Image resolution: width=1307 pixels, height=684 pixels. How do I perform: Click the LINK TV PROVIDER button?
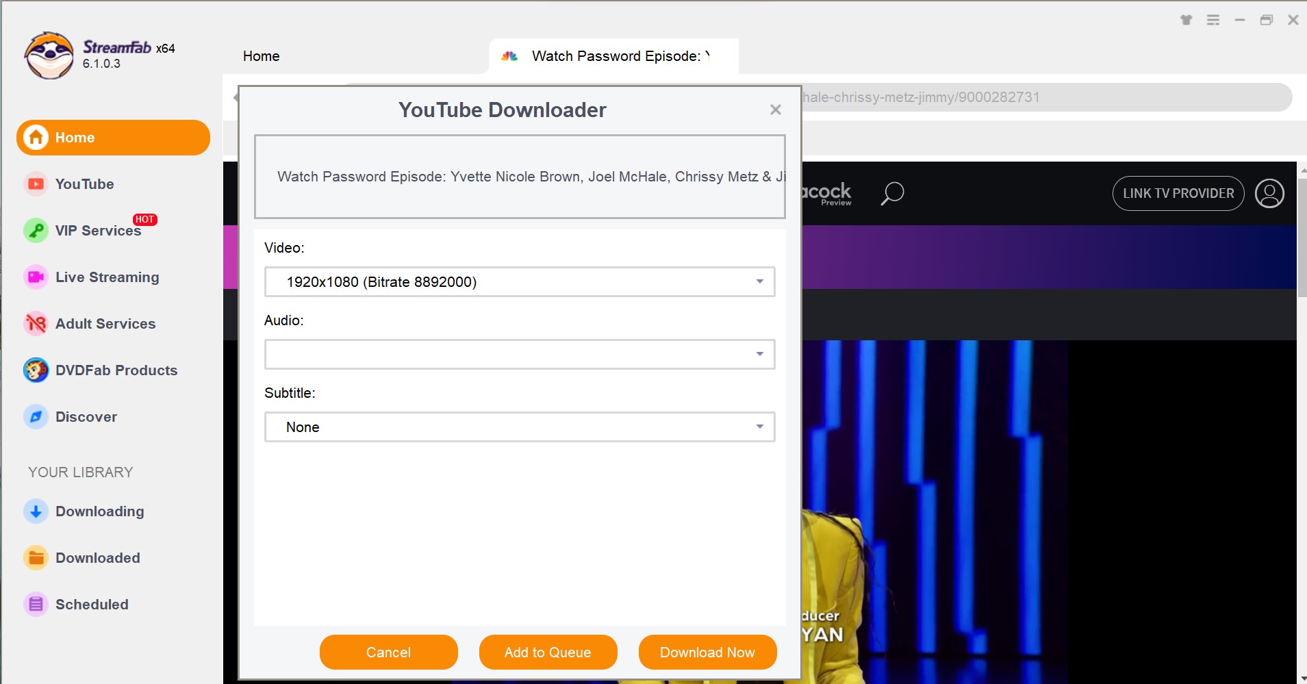(1178, 194)
